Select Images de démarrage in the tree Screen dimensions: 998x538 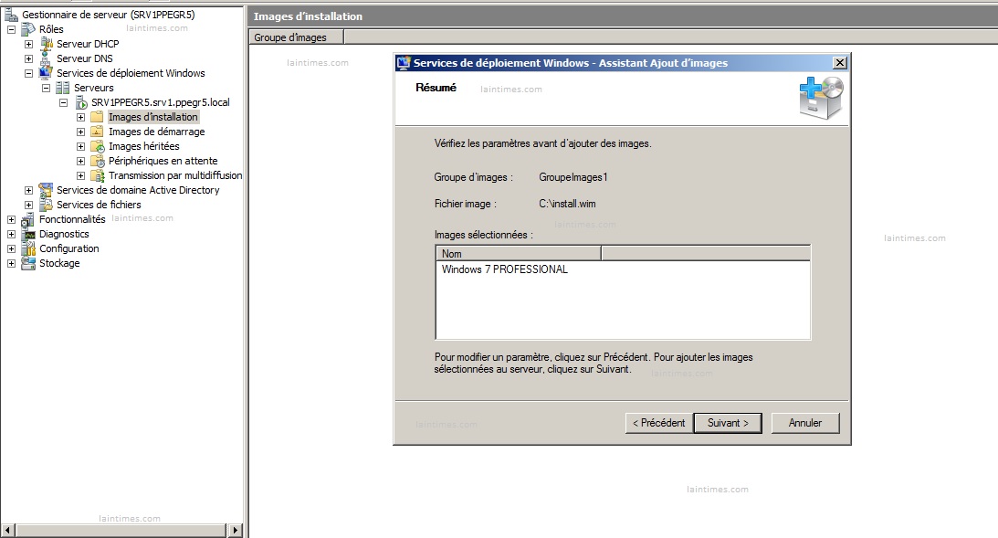pos(156,132)
